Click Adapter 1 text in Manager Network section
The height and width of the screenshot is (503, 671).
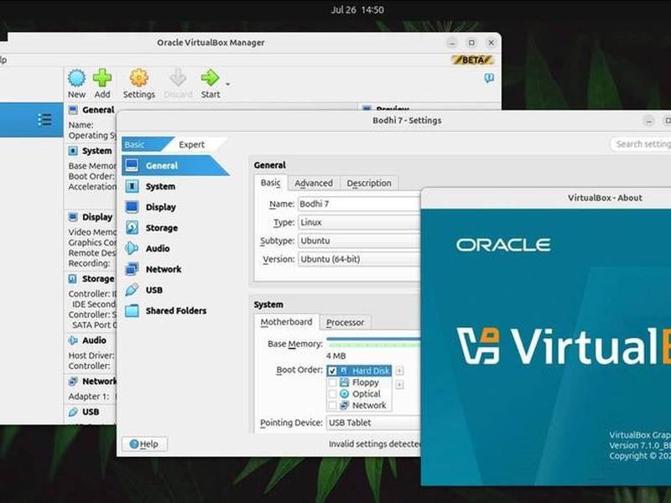89,397
